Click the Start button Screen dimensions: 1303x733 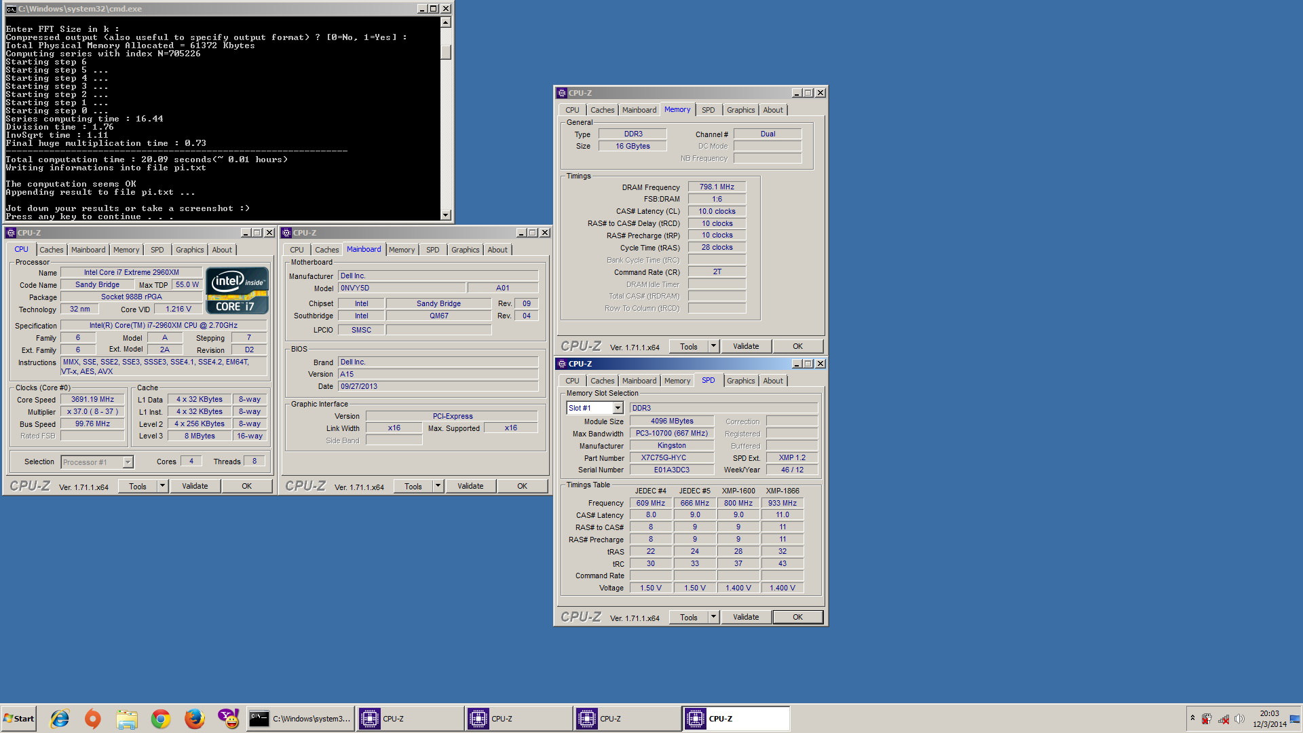19,719
